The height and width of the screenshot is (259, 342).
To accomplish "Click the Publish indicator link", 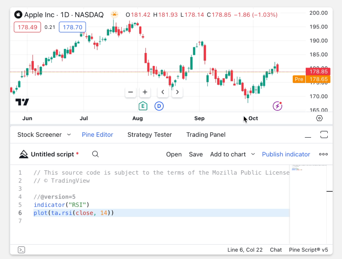I will (286, 154).
